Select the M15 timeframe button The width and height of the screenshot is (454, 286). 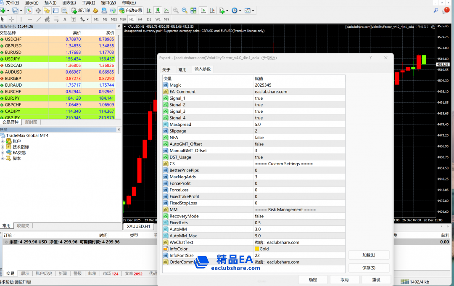click(114, 19)
